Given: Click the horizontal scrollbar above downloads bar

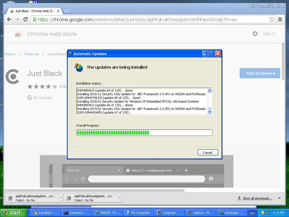Looking at the screenshot, I should pyautogui.click(x=94, y=190).
